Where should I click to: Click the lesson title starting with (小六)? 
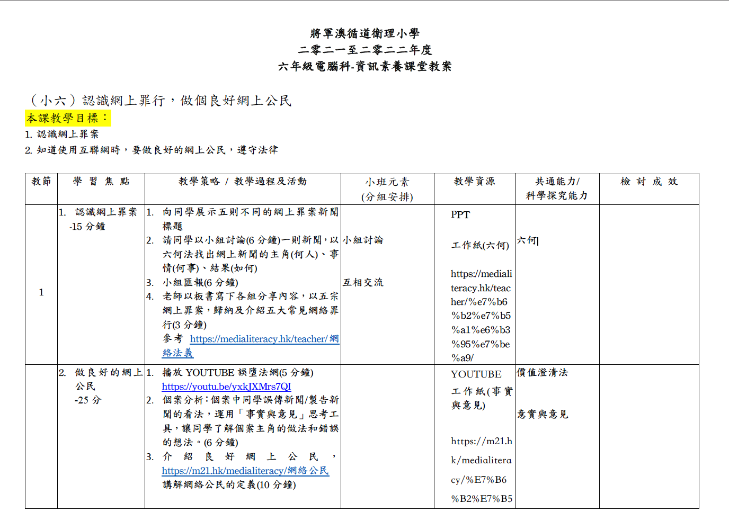coord(159,101)
